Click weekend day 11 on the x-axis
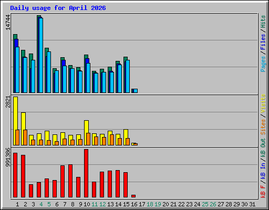The image size is (269, 210). coord(95,204)
